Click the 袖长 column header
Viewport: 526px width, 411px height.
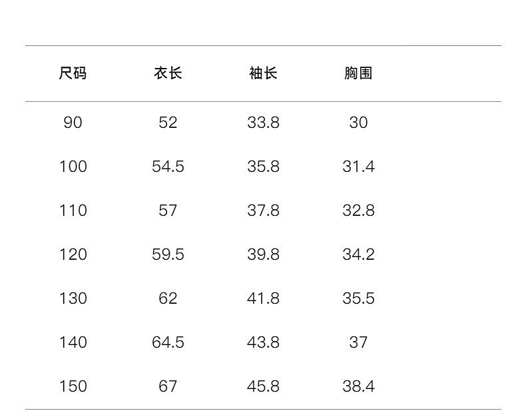click(263, 73)
